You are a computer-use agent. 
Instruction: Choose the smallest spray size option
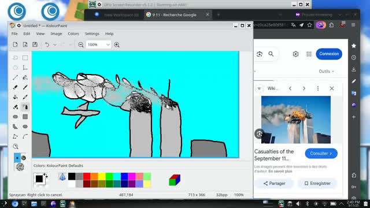pos(17,158)
